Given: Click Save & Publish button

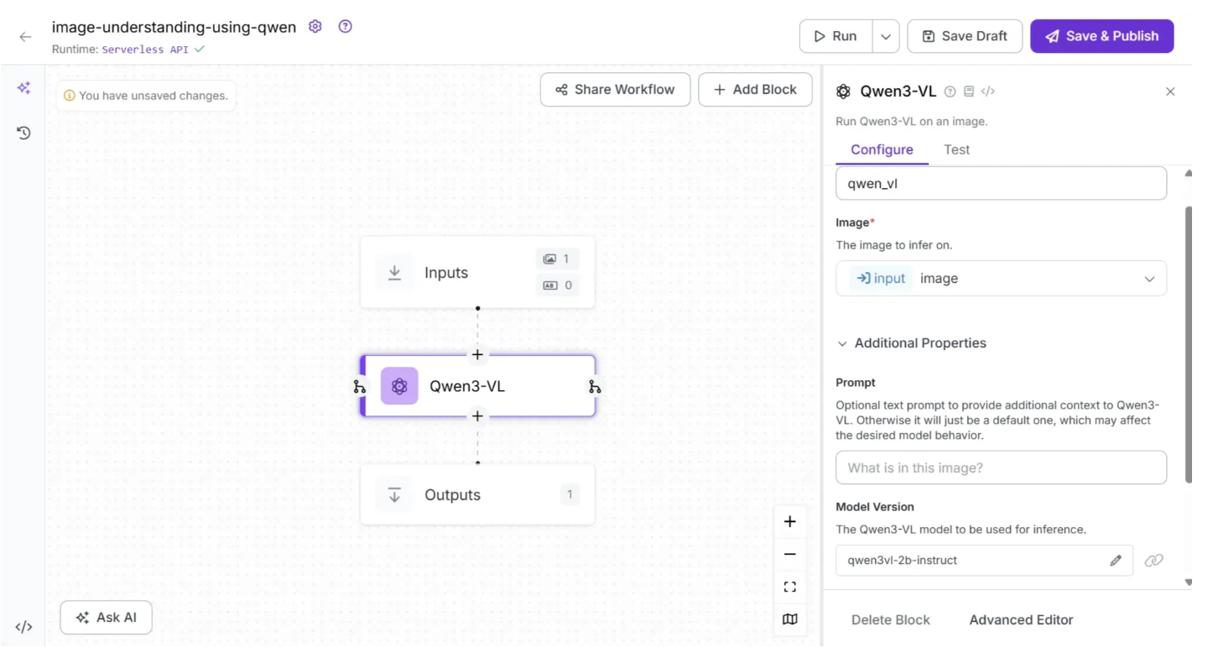Looking at the screenshot, I should [1101, 37].
